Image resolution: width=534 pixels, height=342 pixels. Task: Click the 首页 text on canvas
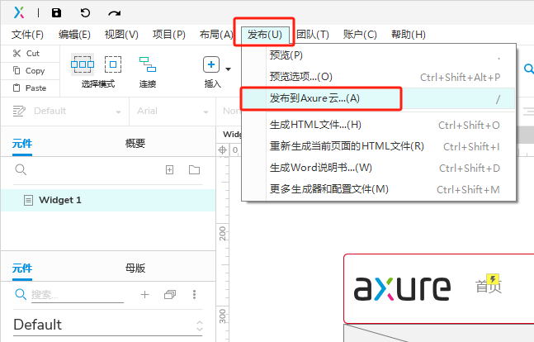489,287
